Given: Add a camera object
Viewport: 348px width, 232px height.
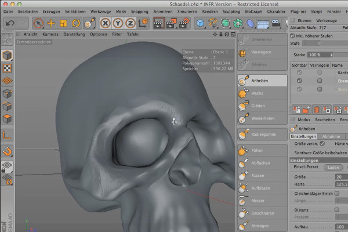Looking at the screenshot, I should [x=275, y=23].
